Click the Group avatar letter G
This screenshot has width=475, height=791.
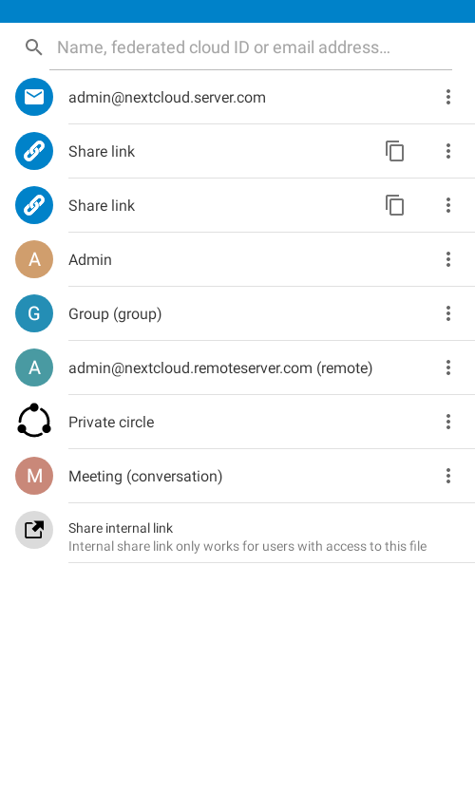tap(34, 313)
